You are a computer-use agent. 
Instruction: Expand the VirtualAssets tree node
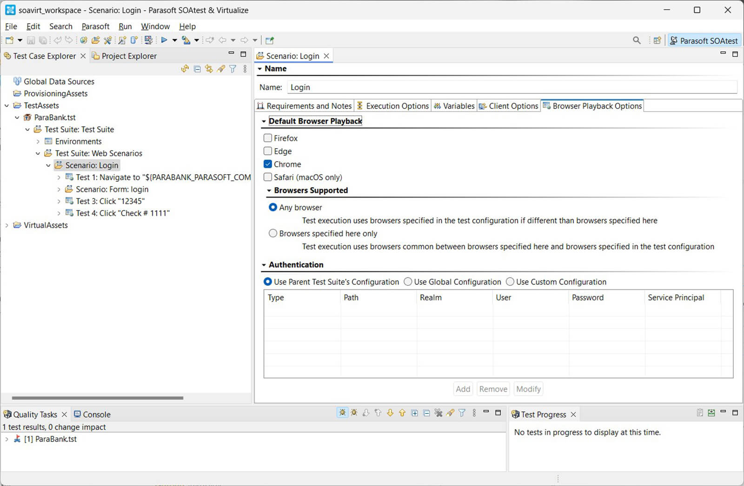tap(7, 225)
